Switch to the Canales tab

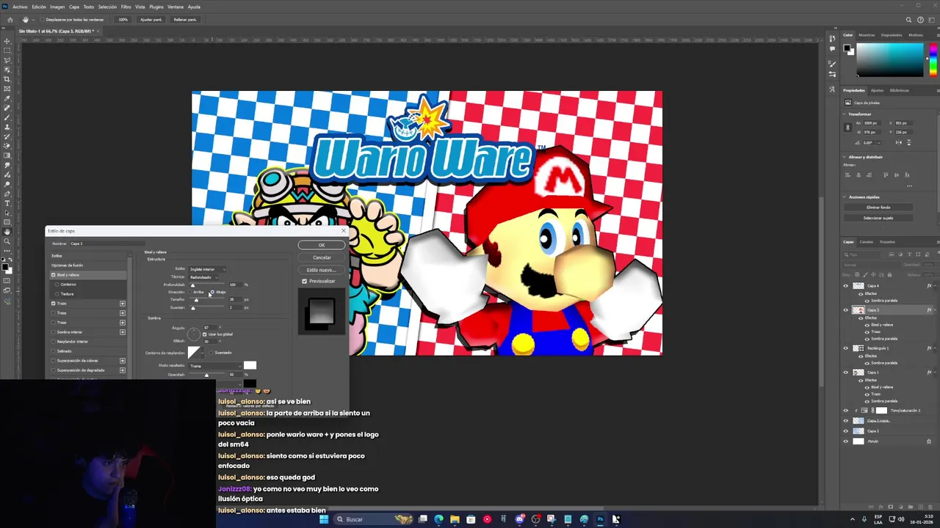(867, 242)
